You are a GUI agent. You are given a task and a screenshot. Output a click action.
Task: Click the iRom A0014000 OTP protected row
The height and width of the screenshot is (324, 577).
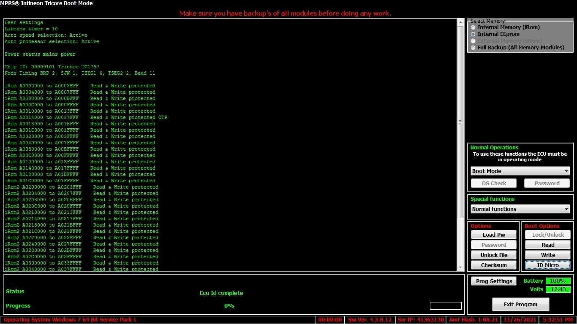[x=86, y=117]
